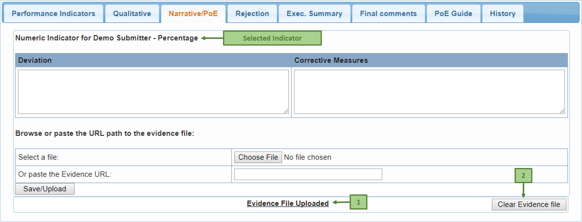Click inside the Deviation text area
This screenshot has width=582, height=222.
point(153,92)
